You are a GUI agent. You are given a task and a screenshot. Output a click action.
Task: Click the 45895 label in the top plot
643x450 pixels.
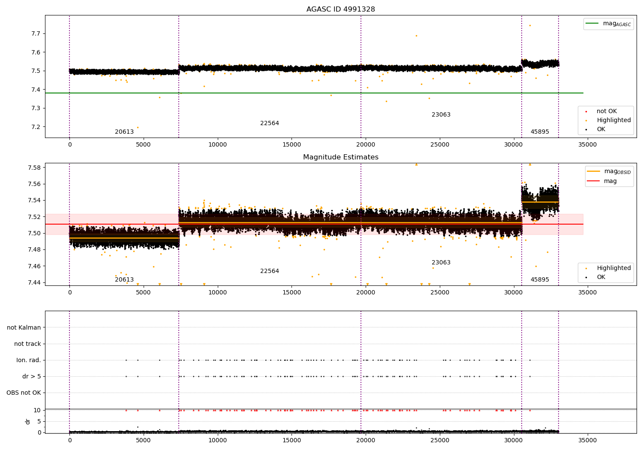[x=540, y=132]
